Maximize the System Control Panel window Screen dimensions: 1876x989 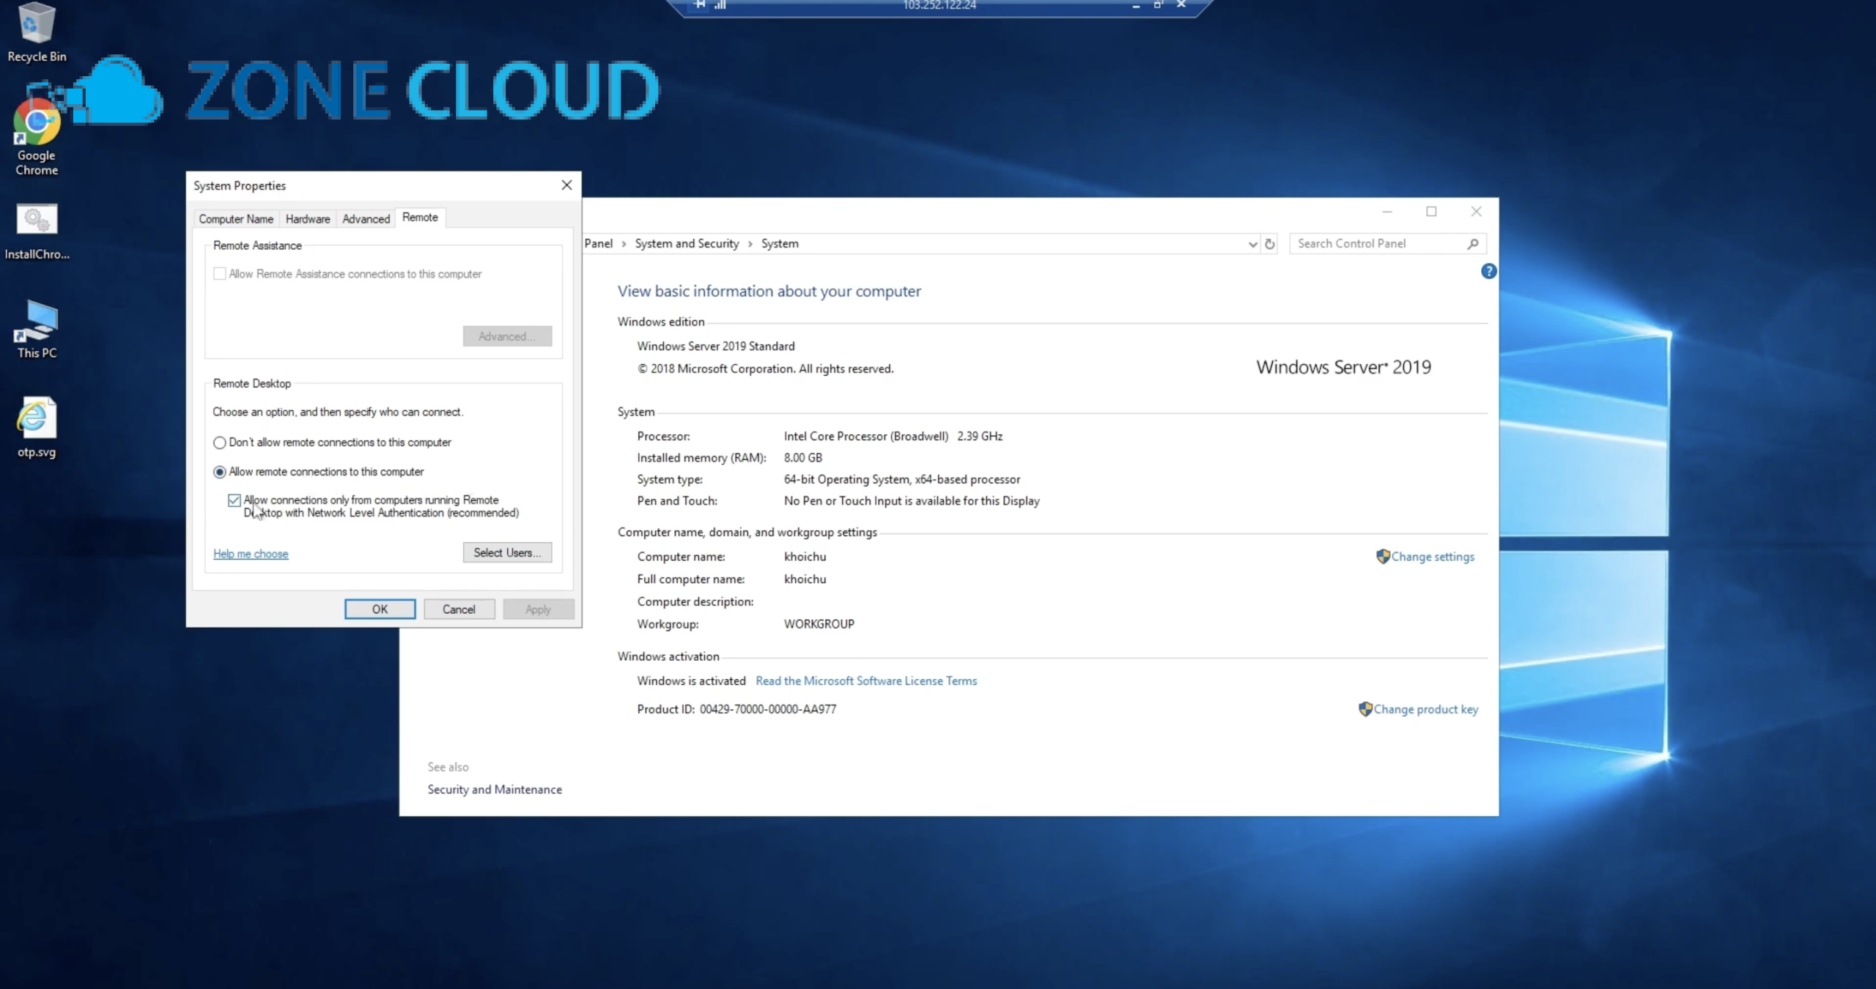[1431, 212]
